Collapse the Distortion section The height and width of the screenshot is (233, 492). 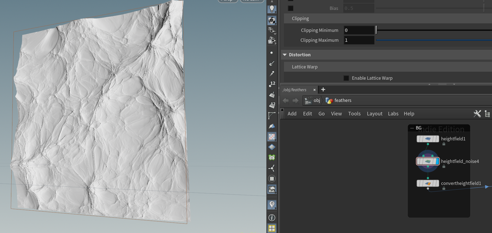pyautogui.click(x=285, y=55)
